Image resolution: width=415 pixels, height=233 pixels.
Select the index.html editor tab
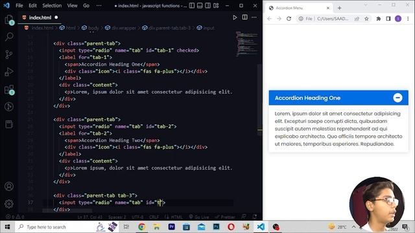(x=40, y=17)
